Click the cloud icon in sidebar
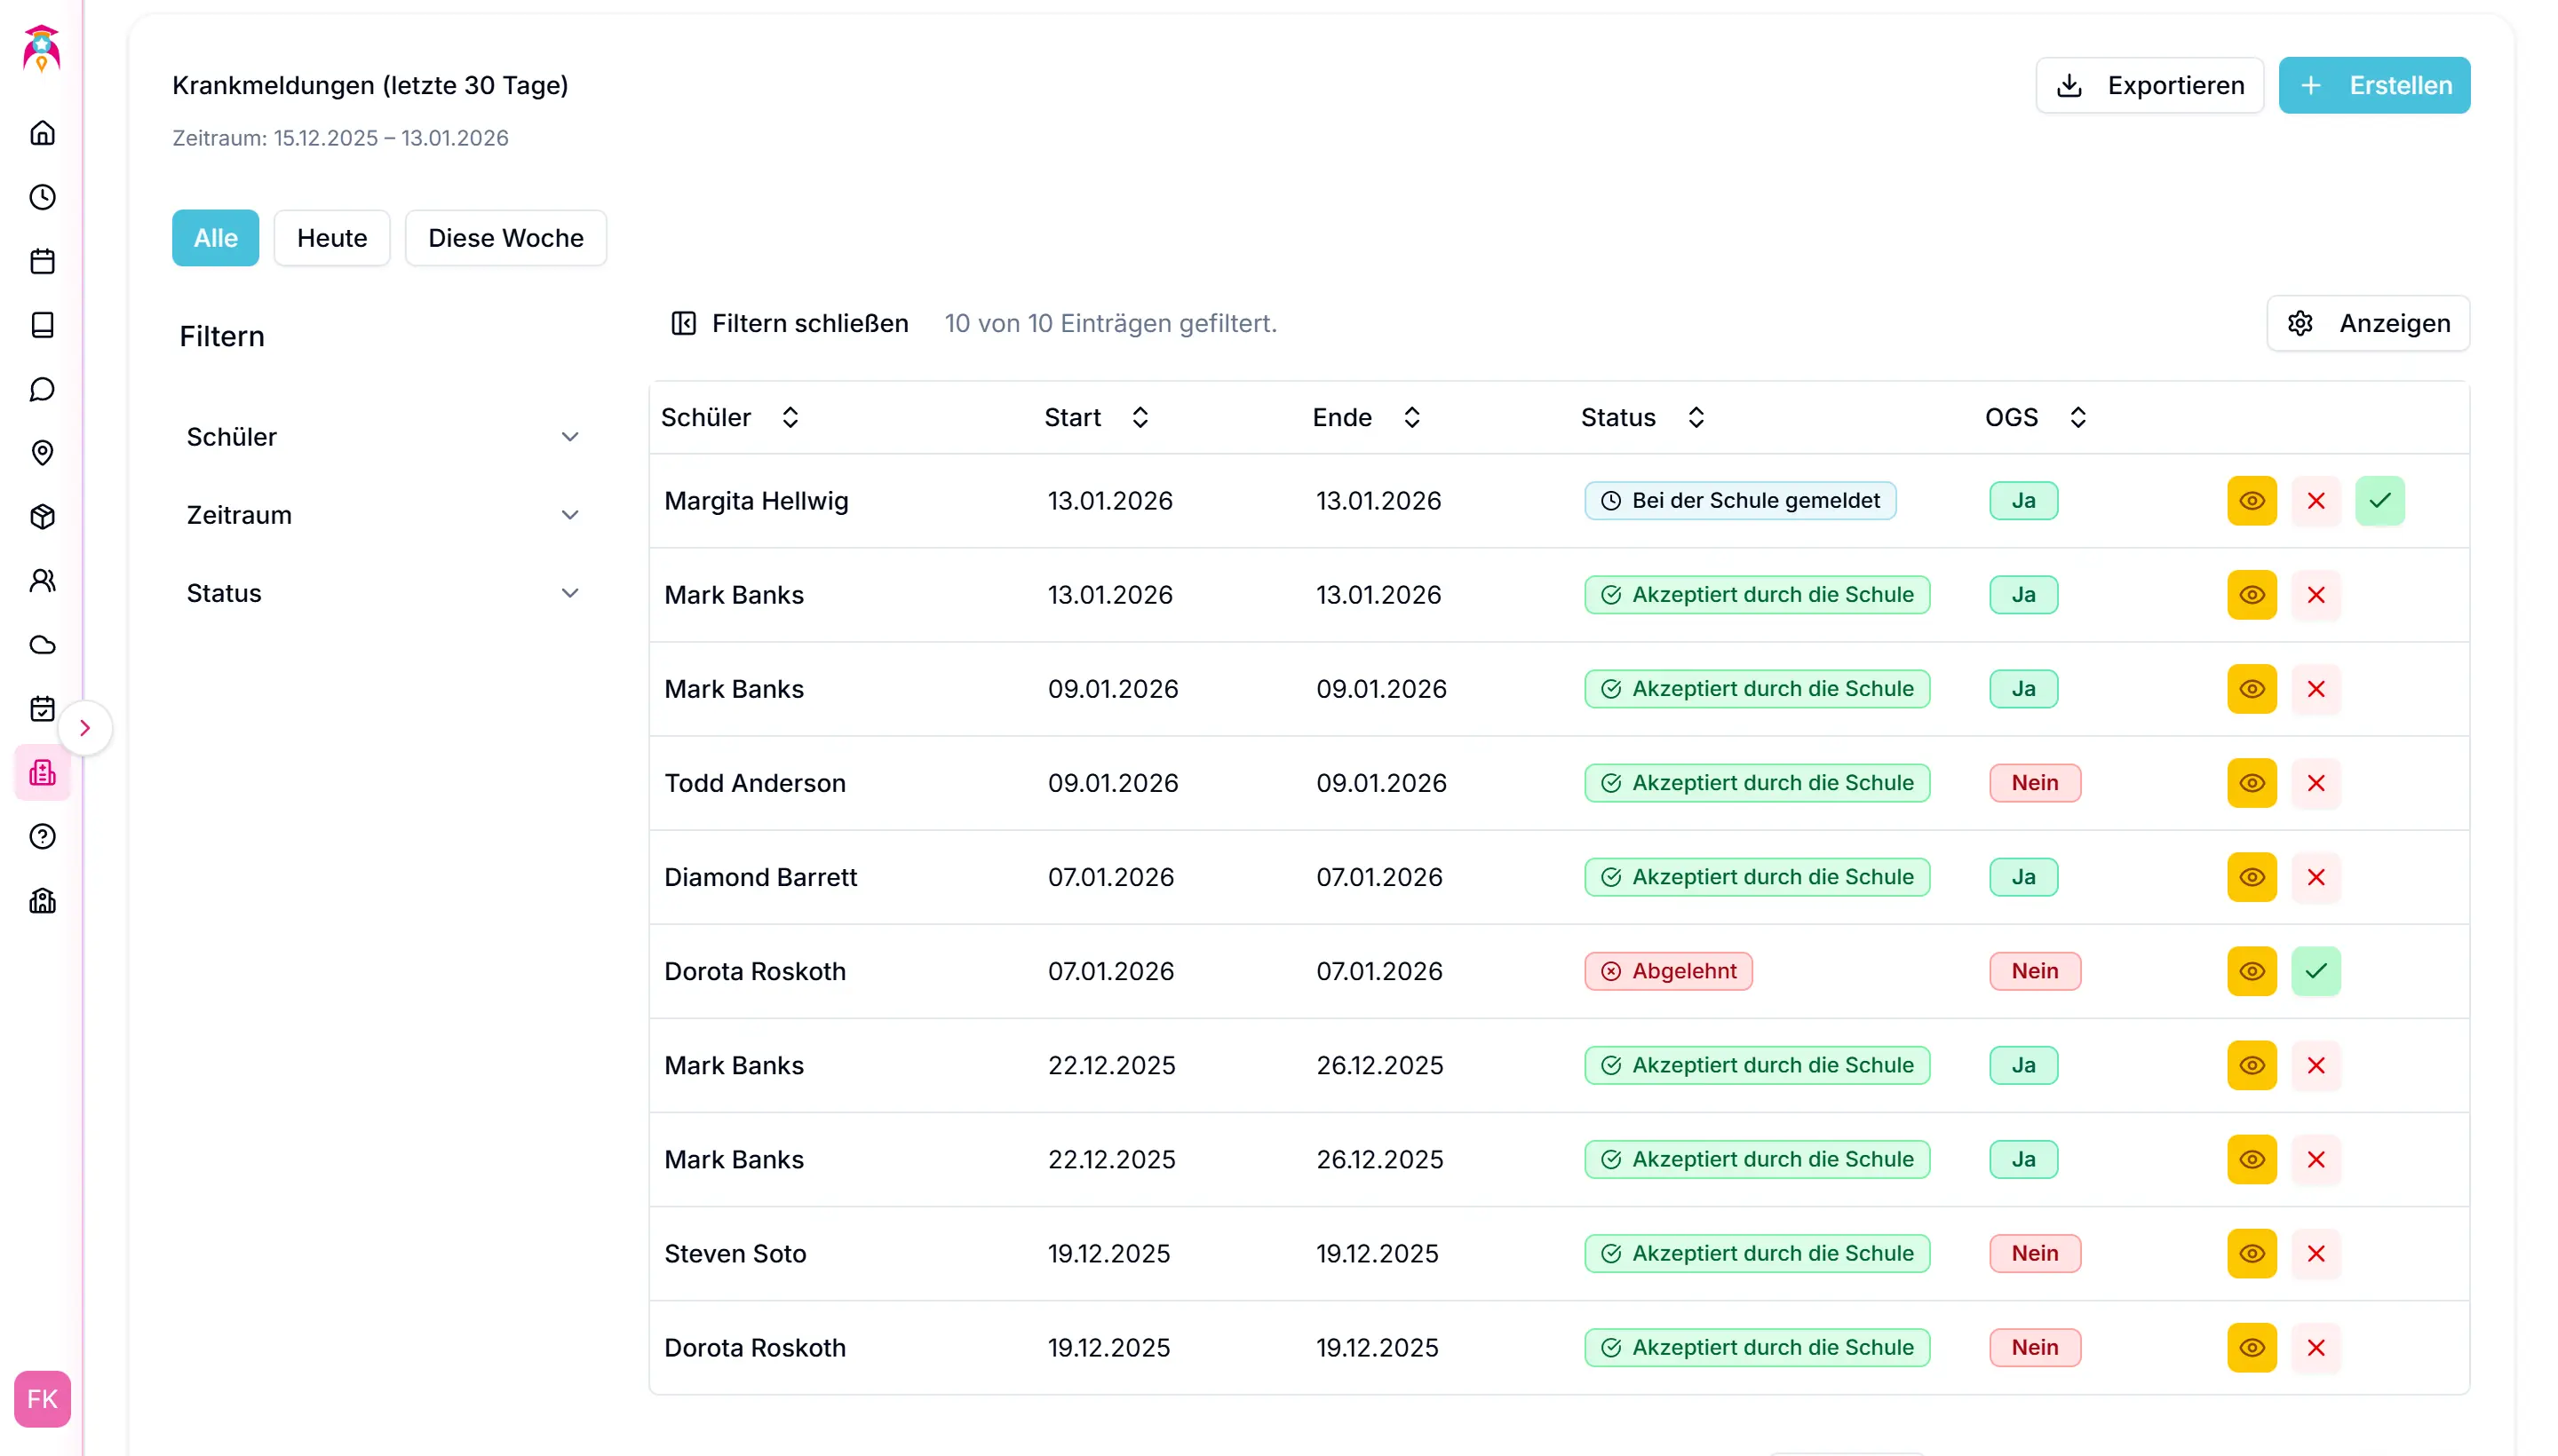Screen dimensions: 2558x1456 pos(42,645)
